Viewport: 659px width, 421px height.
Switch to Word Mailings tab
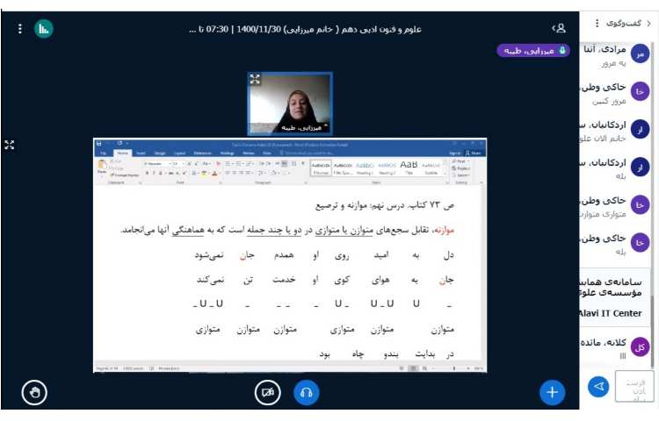[227, 153]
